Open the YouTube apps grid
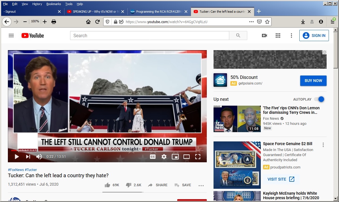 (x=278, y=35)
